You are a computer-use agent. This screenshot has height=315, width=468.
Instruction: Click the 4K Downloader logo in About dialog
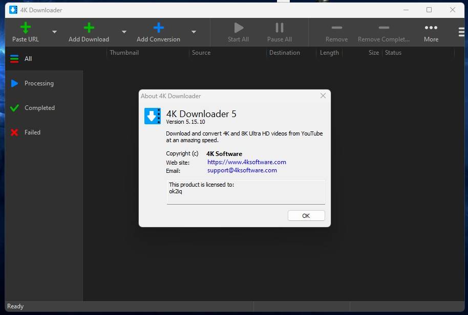pos(153,116)
